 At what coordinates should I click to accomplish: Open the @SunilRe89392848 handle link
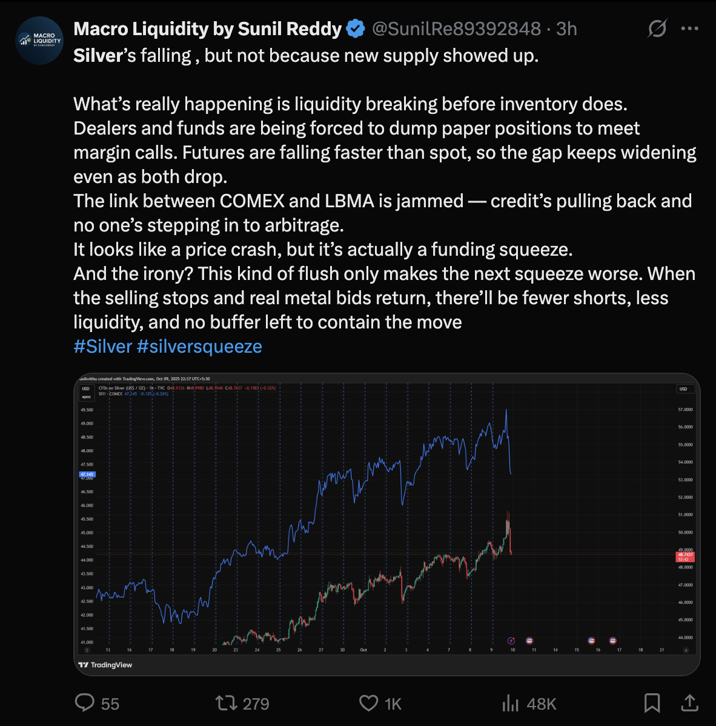click(456, 28)
